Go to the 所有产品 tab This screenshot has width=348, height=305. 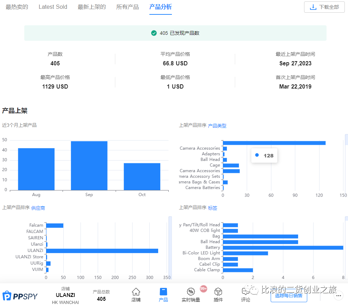click(x=127, y=7)
